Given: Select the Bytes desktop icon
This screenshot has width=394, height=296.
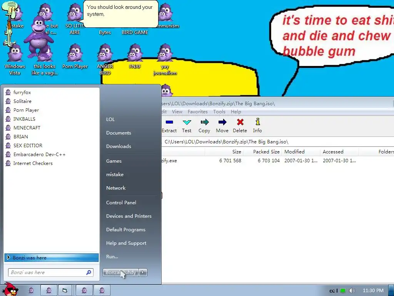Looking at the screenshot, I should pyautogui.click(x=105, y=32).
